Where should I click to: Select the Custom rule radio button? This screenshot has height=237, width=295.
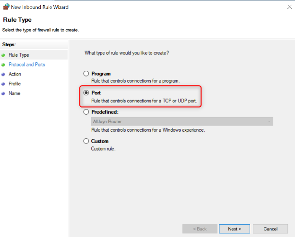coord(86,141)
